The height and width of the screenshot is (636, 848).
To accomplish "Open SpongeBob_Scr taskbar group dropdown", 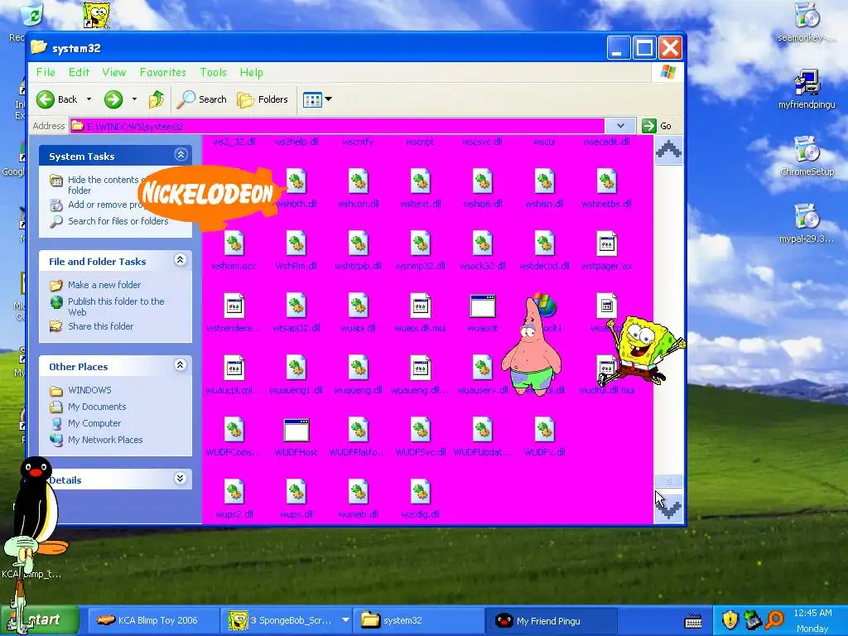I will pos(345,620).
